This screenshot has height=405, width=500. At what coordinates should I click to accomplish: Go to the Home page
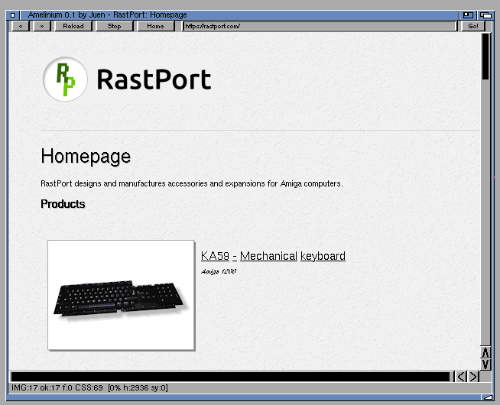point(155,26)
